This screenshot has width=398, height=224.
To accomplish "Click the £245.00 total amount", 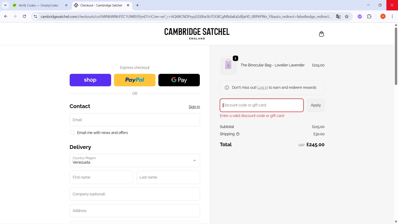I will pyautogui.click(x=315, y=145).
